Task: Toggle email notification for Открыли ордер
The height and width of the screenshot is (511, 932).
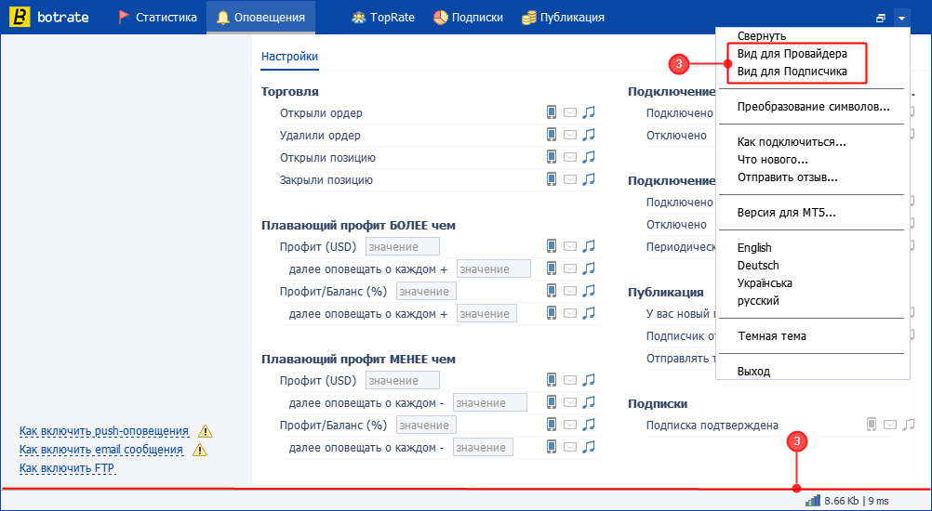Action: pos(570,112)
